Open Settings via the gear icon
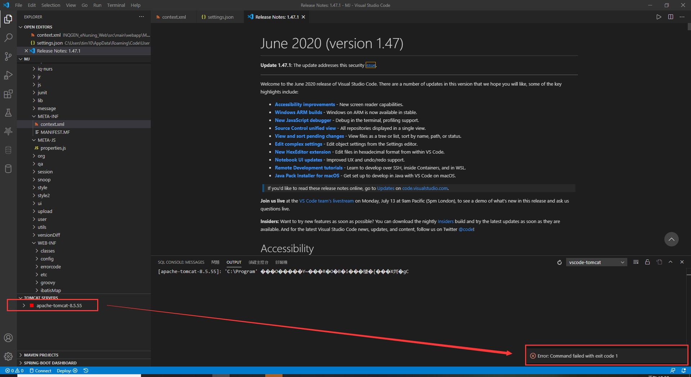 point(8,356)
